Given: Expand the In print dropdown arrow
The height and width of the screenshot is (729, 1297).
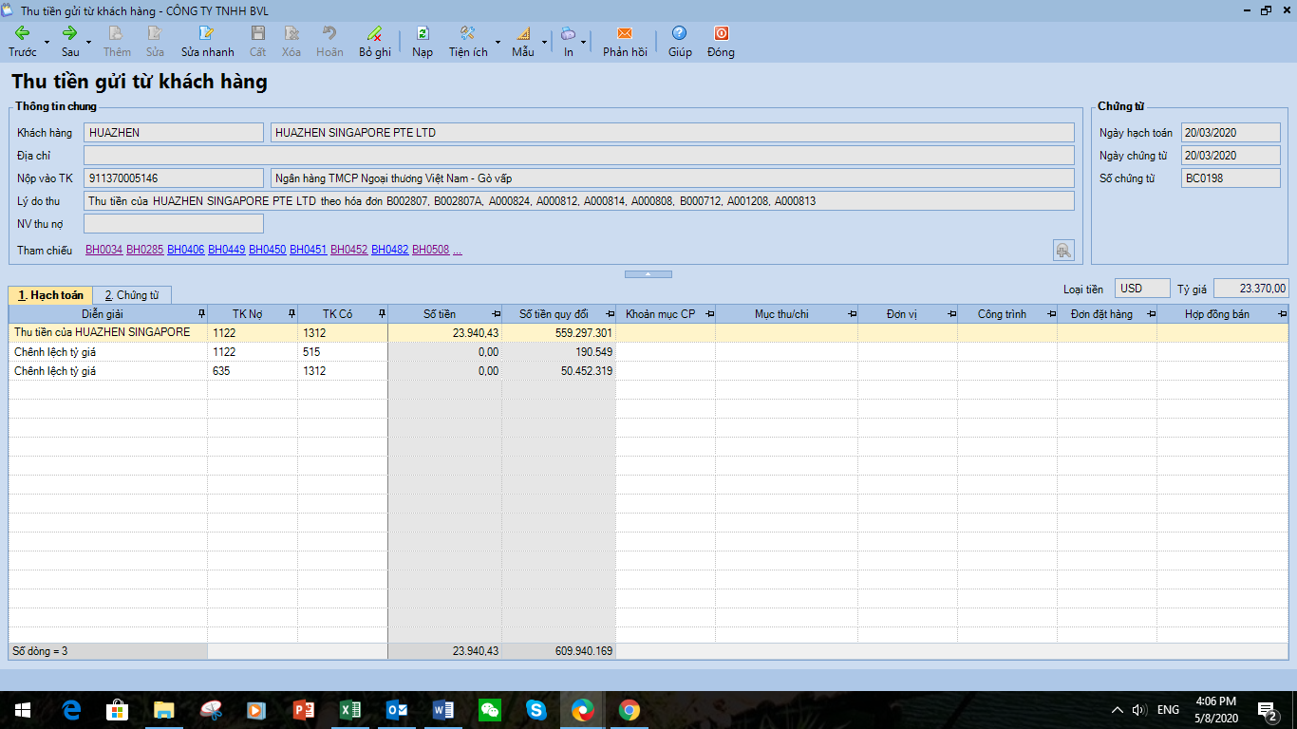Looking at the screenshot, I should [x=583, y=43].
